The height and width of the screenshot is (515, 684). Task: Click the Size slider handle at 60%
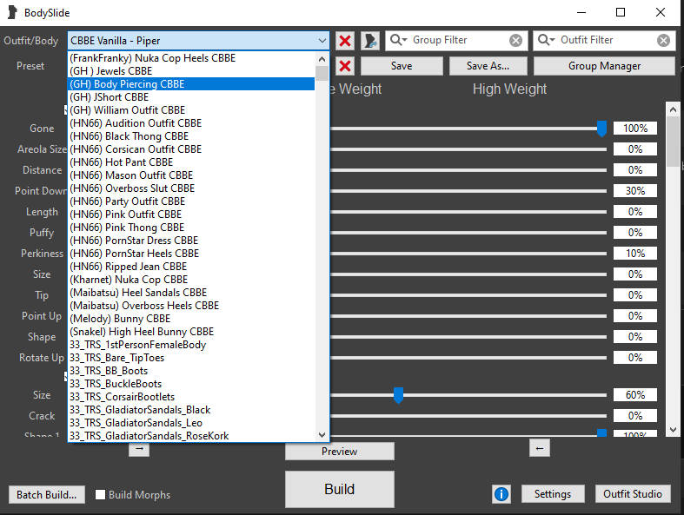point(398,395)
